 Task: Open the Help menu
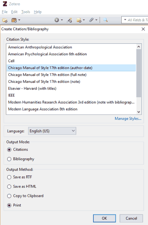click(38, 12)
